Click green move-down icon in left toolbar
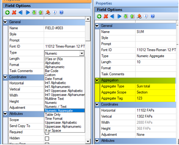Viewport: 179px width, 145px height. pos(34,13)
